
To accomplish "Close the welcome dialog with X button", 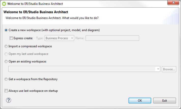I will click(173, 3).
